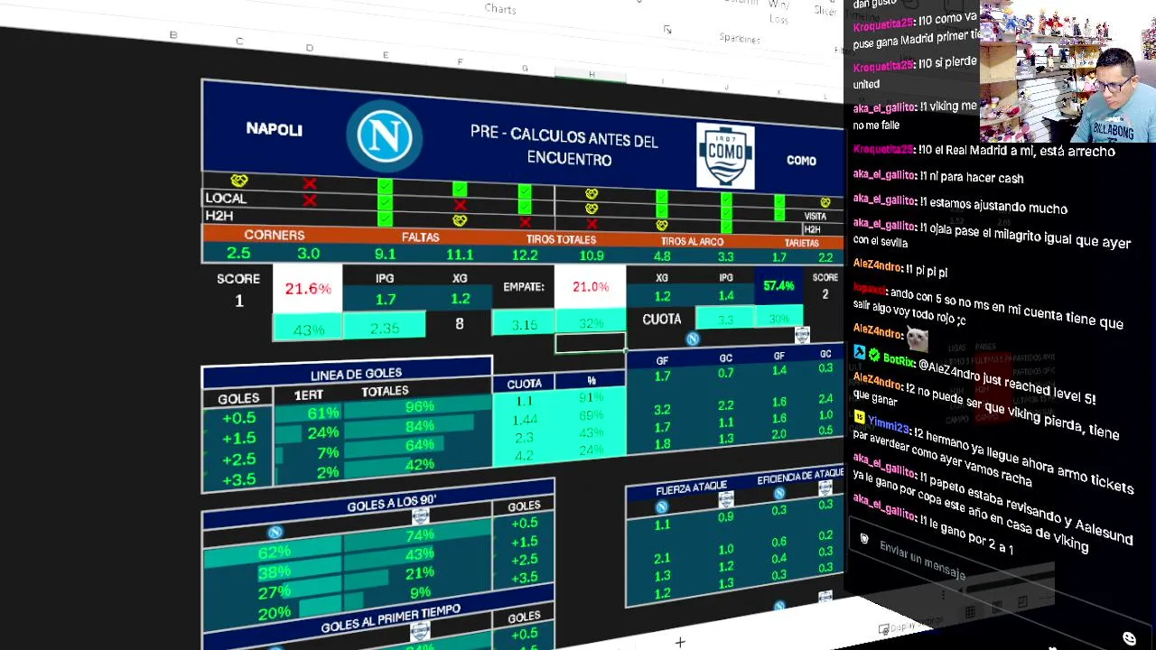Click the small Como icon under CUOTA
This screenshot has width=1156, height=650.
(x=802, y=335)
